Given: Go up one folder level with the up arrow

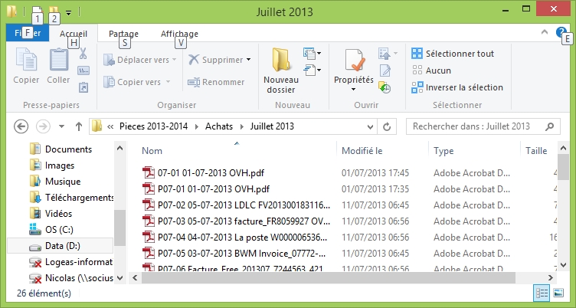Looking at the screenshot, I should click(x=78, y=126).
